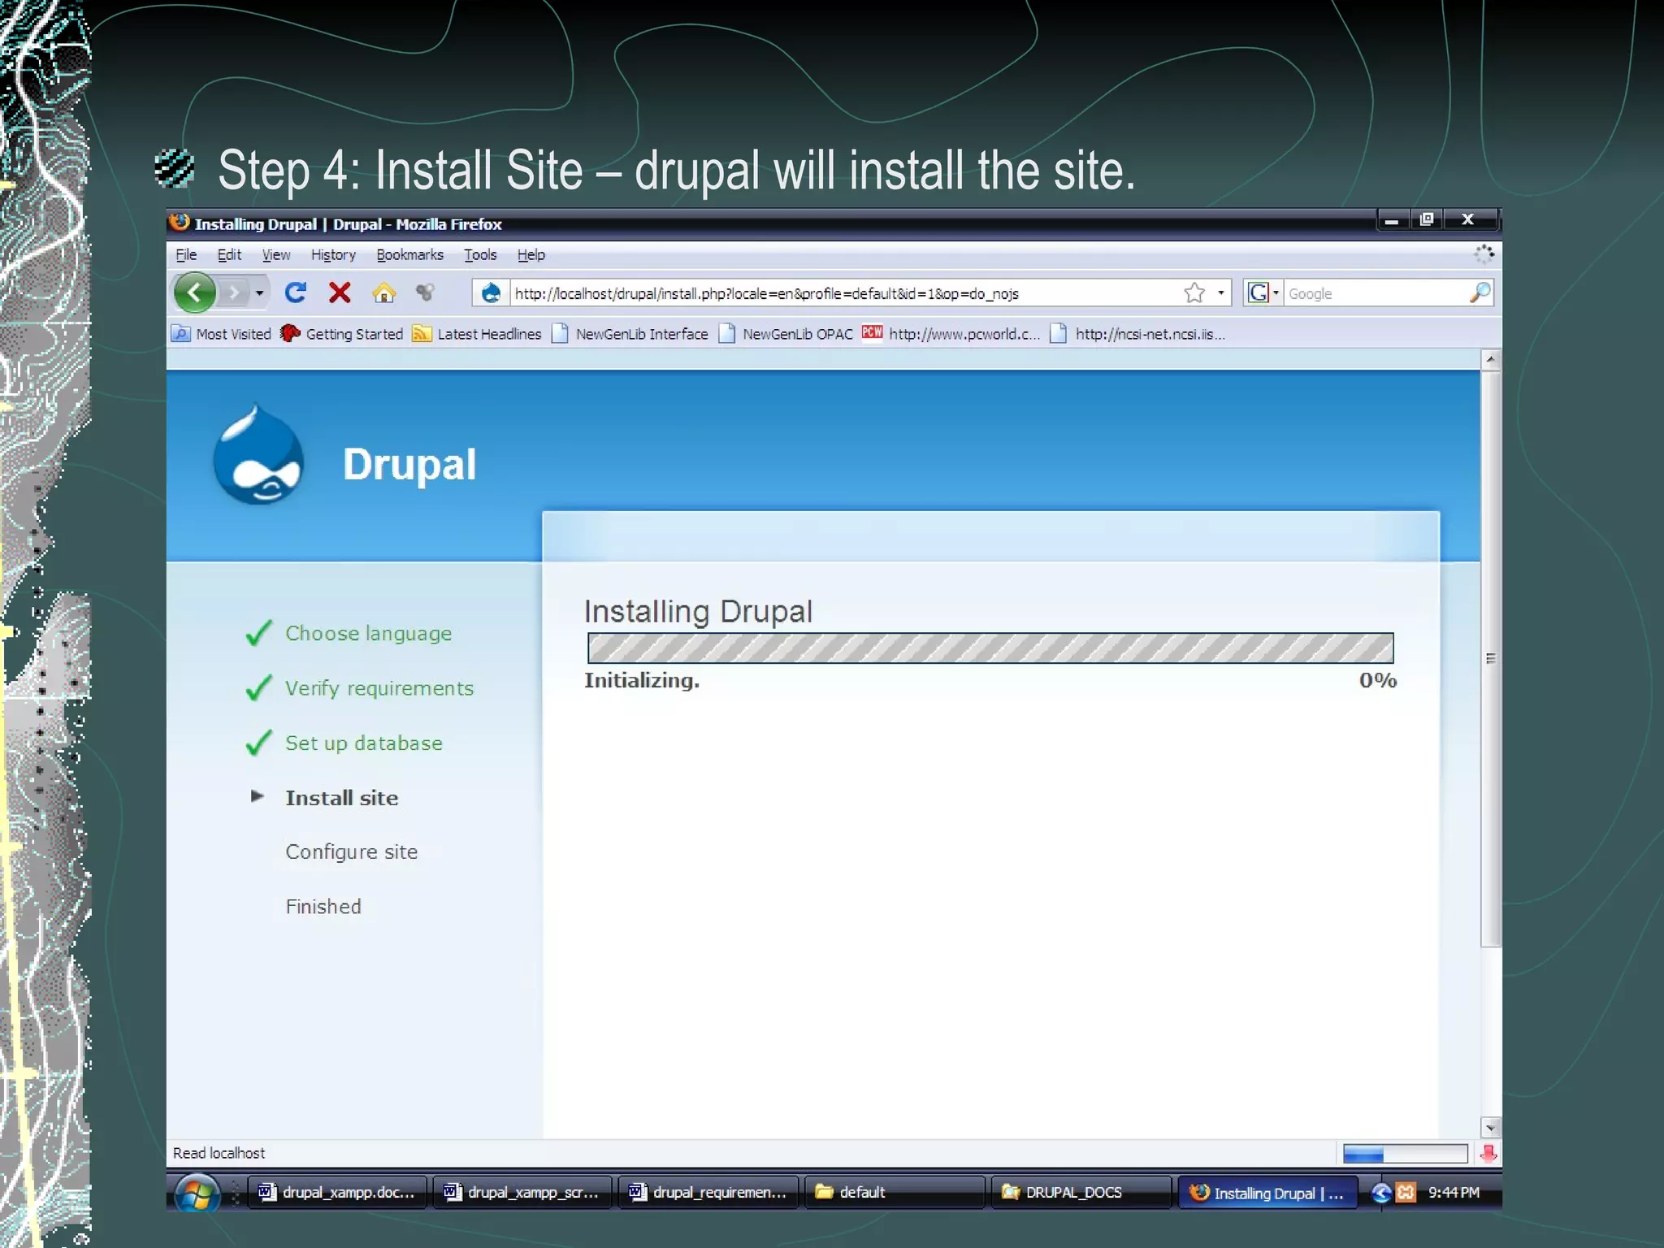Click the 'Verify requirements' completed step
This screenshot has width=1664, height=1248.
coord(379,688)
